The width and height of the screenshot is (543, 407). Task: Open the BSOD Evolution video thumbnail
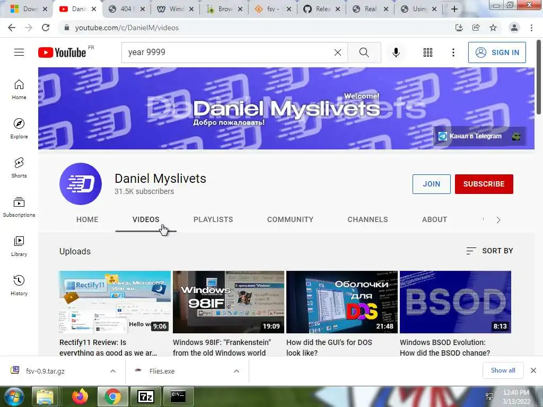coord(456,302)
